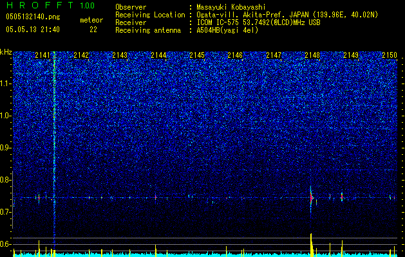Click the red echo just before 2149
The width and height of the screenshot is (405, 257).
click(x=342, y=197)
